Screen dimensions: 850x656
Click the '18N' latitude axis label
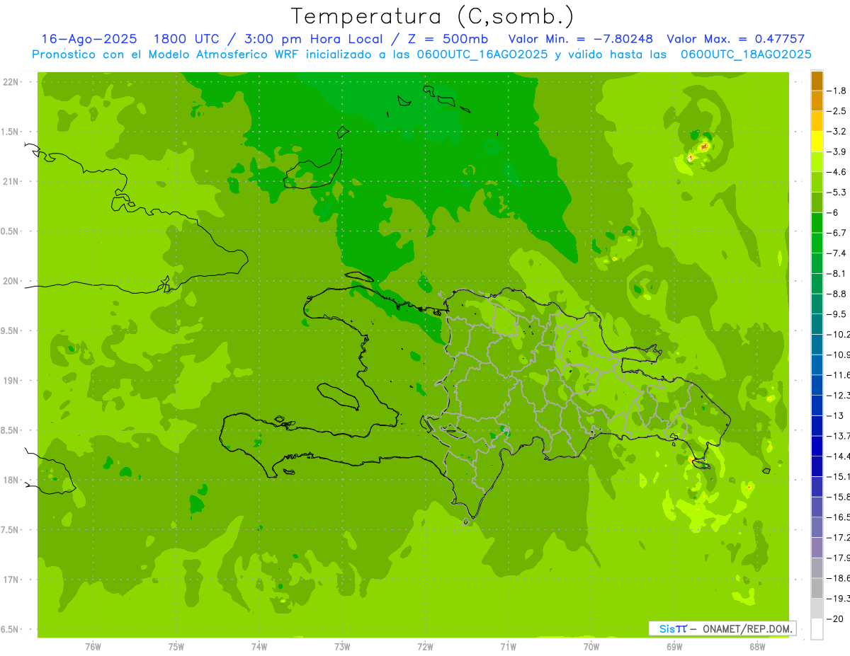pos(11,480)
